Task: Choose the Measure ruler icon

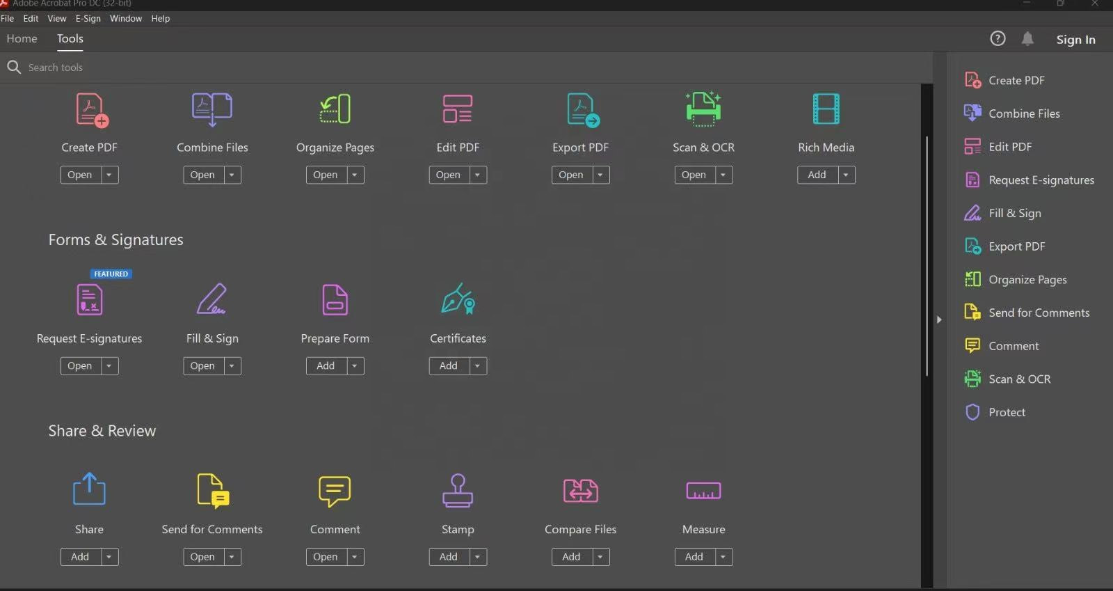Action: [703, 490]
